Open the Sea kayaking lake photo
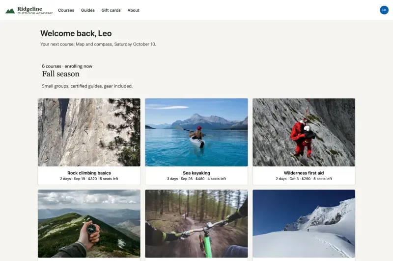Screen dimensions: 393x261 click(x=196, y=132)
